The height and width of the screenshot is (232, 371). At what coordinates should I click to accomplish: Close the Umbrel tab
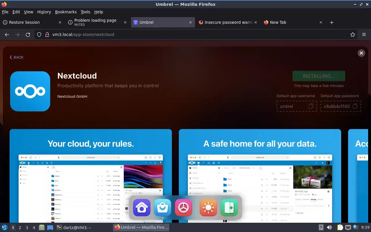click(x=190, y=22)
